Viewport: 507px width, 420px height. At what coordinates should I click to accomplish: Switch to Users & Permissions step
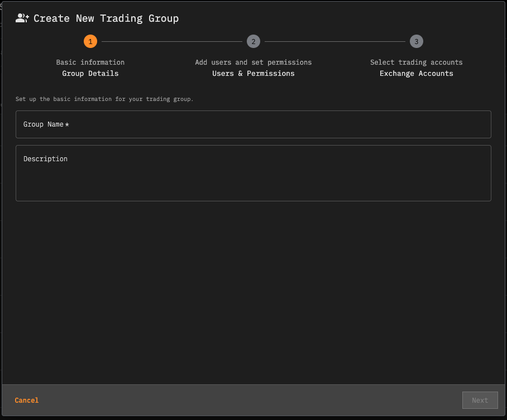[x=253, y=74]
